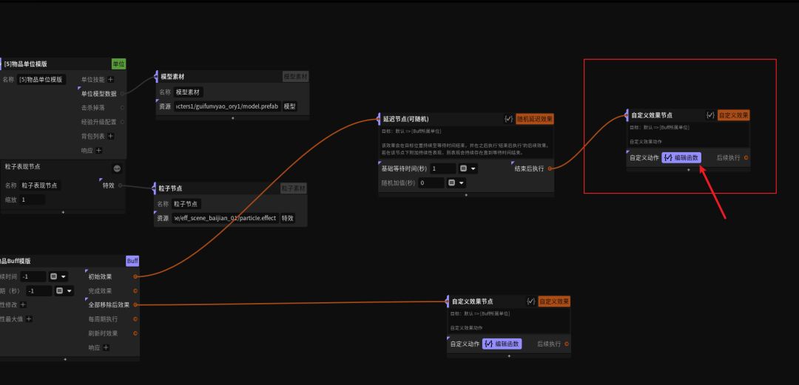Click input port of lower 自定义效果节点
Viewport: 799px width, 385px height.
tap(448, 301)
